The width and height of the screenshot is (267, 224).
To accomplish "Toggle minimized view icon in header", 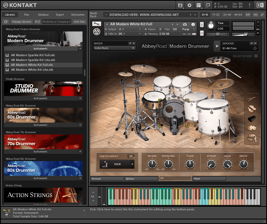I will 208,5.
